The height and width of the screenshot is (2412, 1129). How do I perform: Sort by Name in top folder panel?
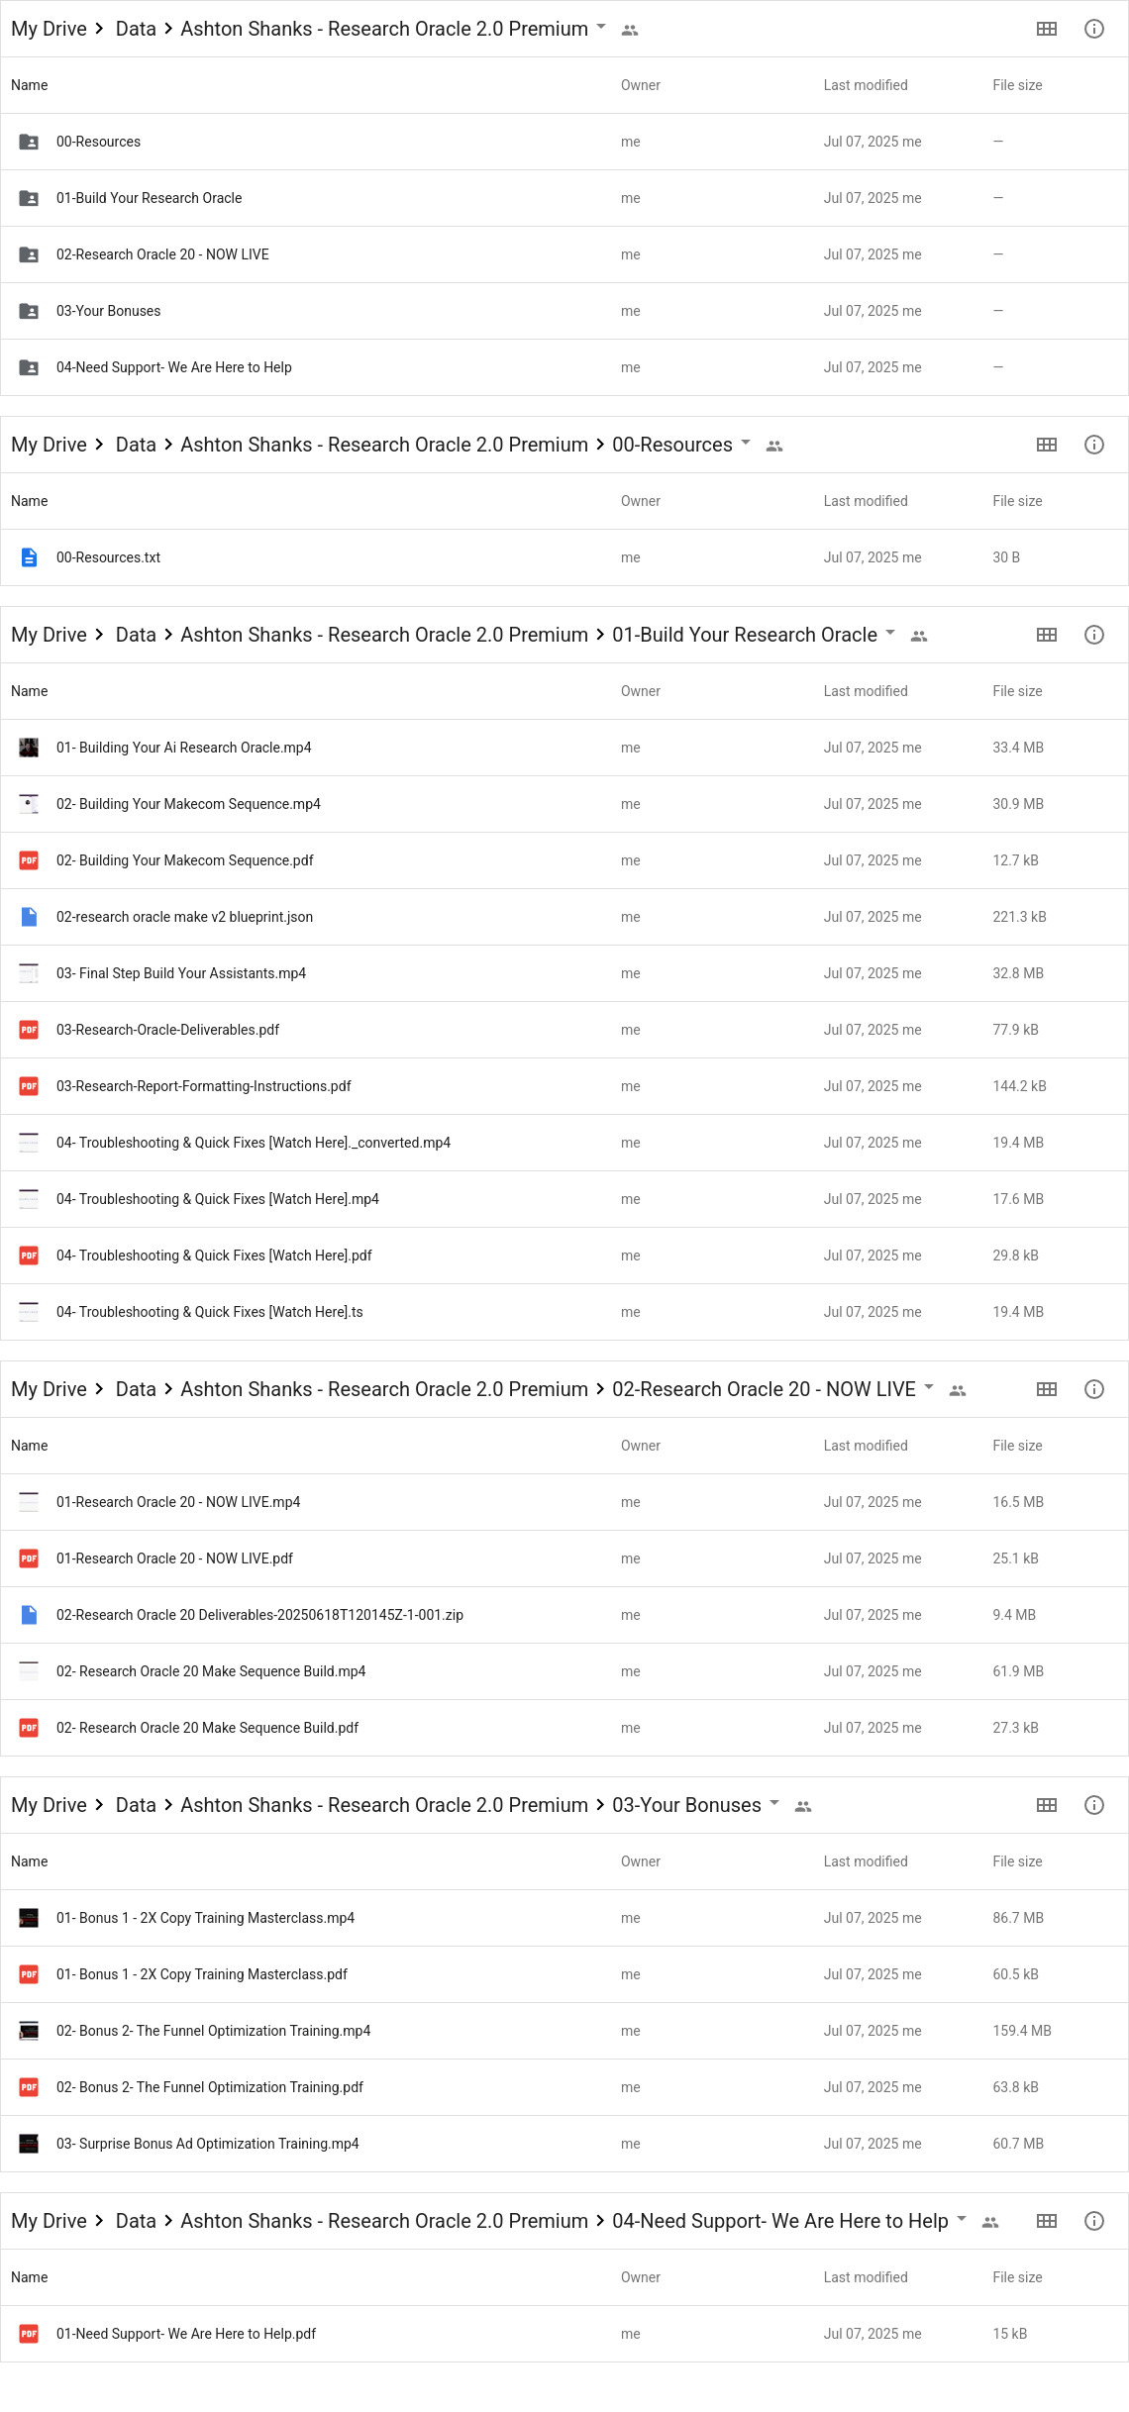pos(30,85)
